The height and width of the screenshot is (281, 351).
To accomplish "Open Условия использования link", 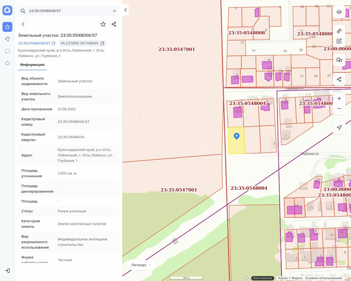I will tap(324, 278).
